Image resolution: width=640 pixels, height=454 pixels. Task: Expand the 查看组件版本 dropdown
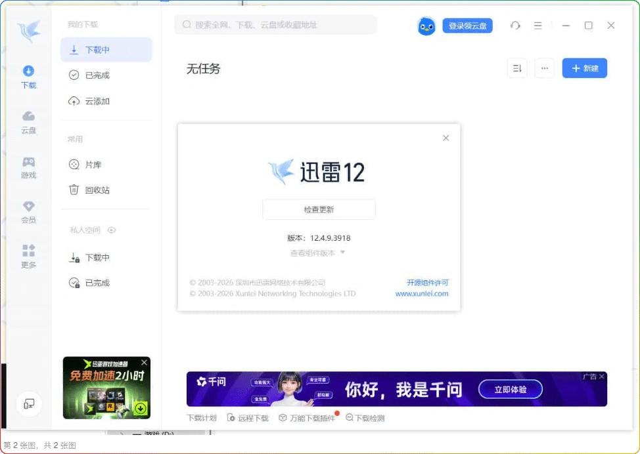point(319,251)
